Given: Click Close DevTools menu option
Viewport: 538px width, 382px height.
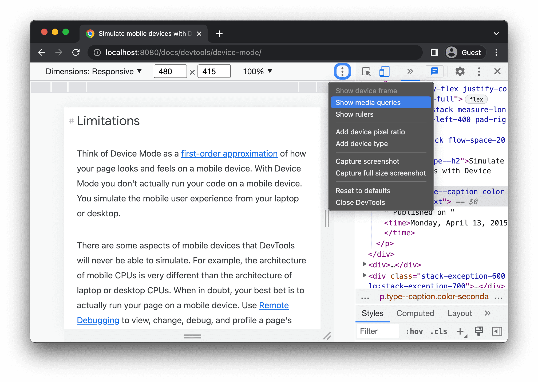Looking at the screenshot, I should [x=361, y=202].
